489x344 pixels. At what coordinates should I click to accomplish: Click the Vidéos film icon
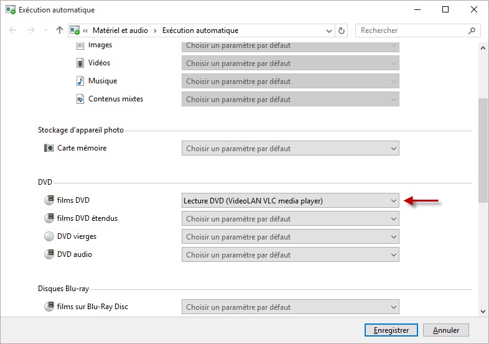click(80, 63)
